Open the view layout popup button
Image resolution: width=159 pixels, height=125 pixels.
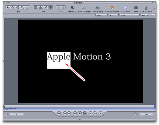(x=153, y=15)
